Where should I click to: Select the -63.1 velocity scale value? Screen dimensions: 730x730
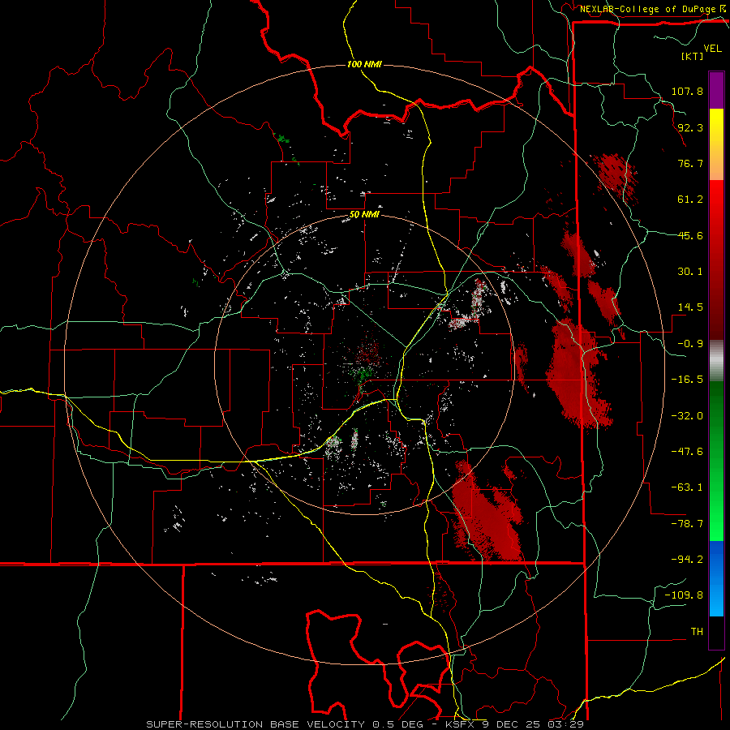[x=687, y=487]
